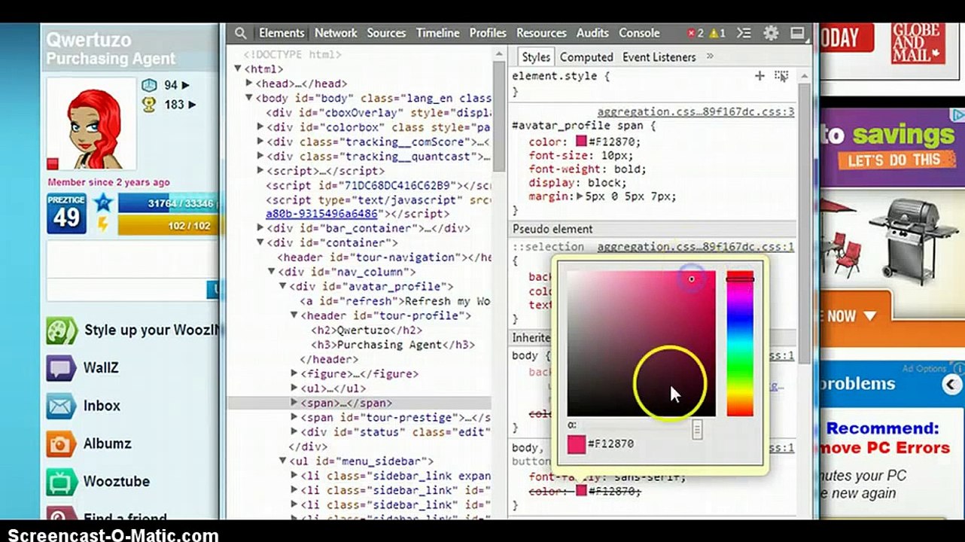965x542 pixels.
Task: Open DevTools settings gear
Action: point(771,33)
